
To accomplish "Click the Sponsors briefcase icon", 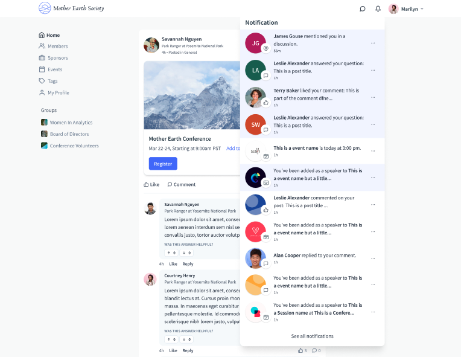I will [x=42, y=57].
